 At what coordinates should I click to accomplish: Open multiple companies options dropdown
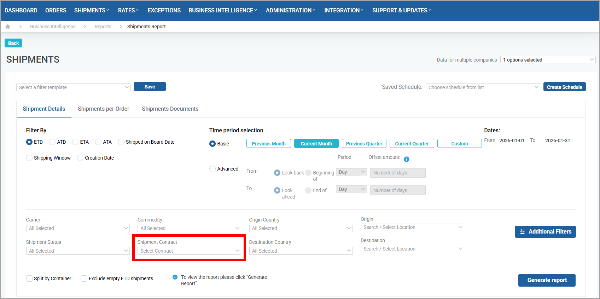[x=548, y=60]
